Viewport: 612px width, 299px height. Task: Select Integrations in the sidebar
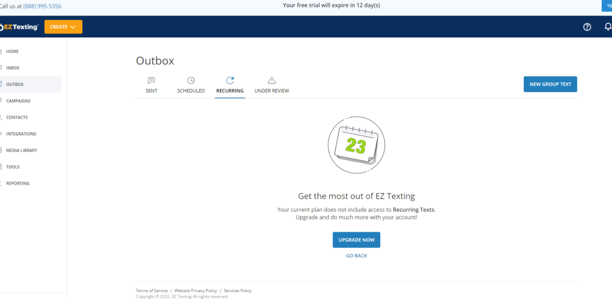tap(21, 134)
